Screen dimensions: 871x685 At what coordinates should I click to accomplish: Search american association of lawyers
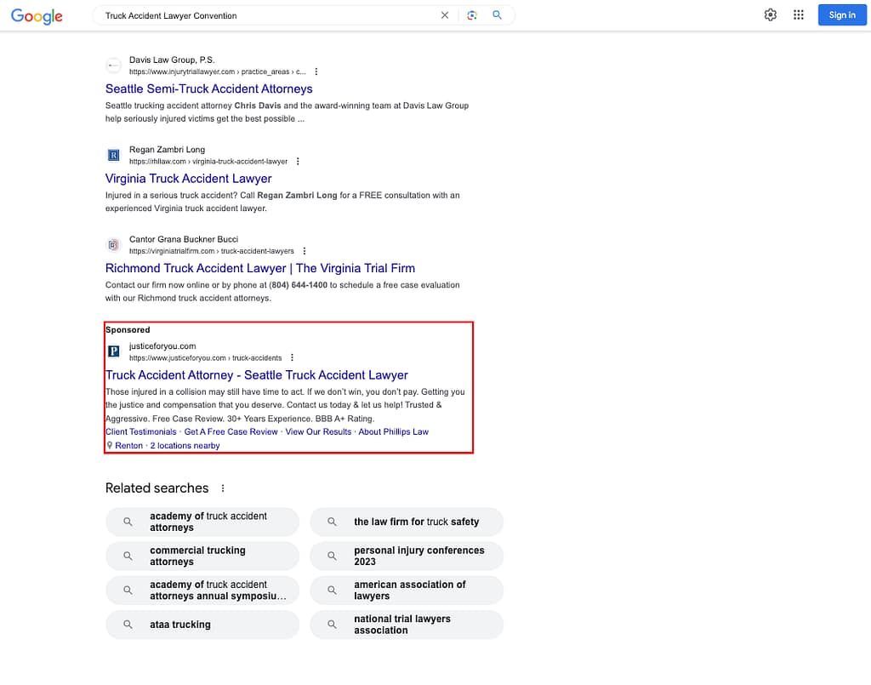[x=407, y=590]
